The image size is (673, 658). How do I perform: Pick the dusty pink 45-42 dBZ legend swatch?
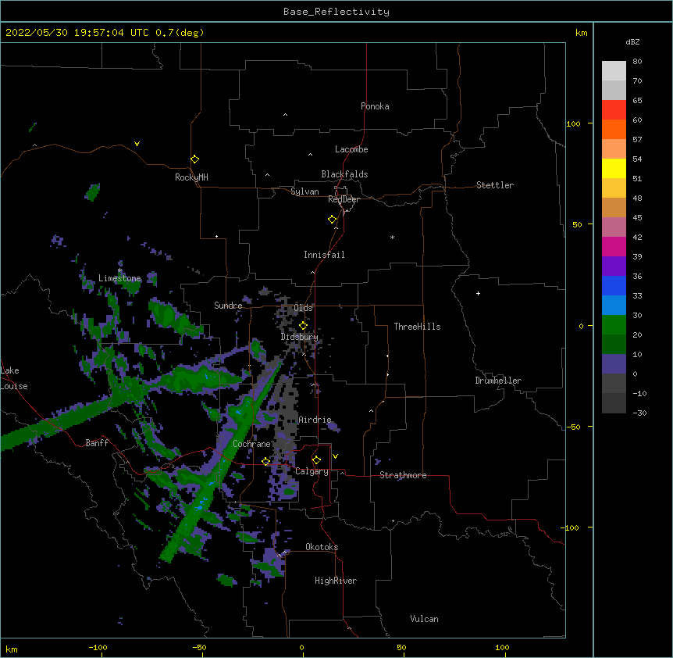pos(614,227)
